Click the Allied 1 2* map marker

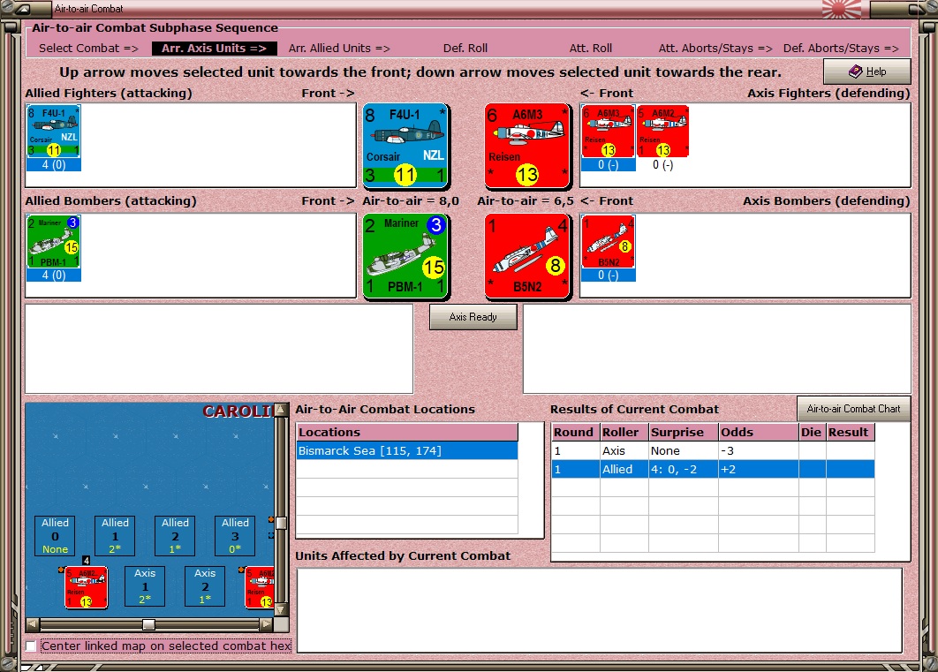pos(115,536)
